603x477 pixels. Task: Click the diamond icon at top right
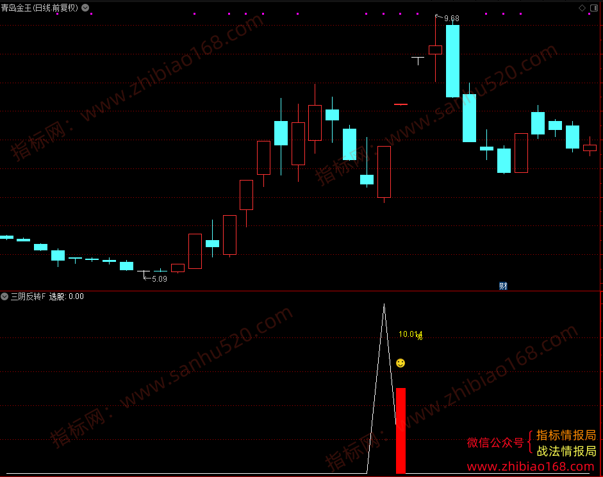point(582,8)
